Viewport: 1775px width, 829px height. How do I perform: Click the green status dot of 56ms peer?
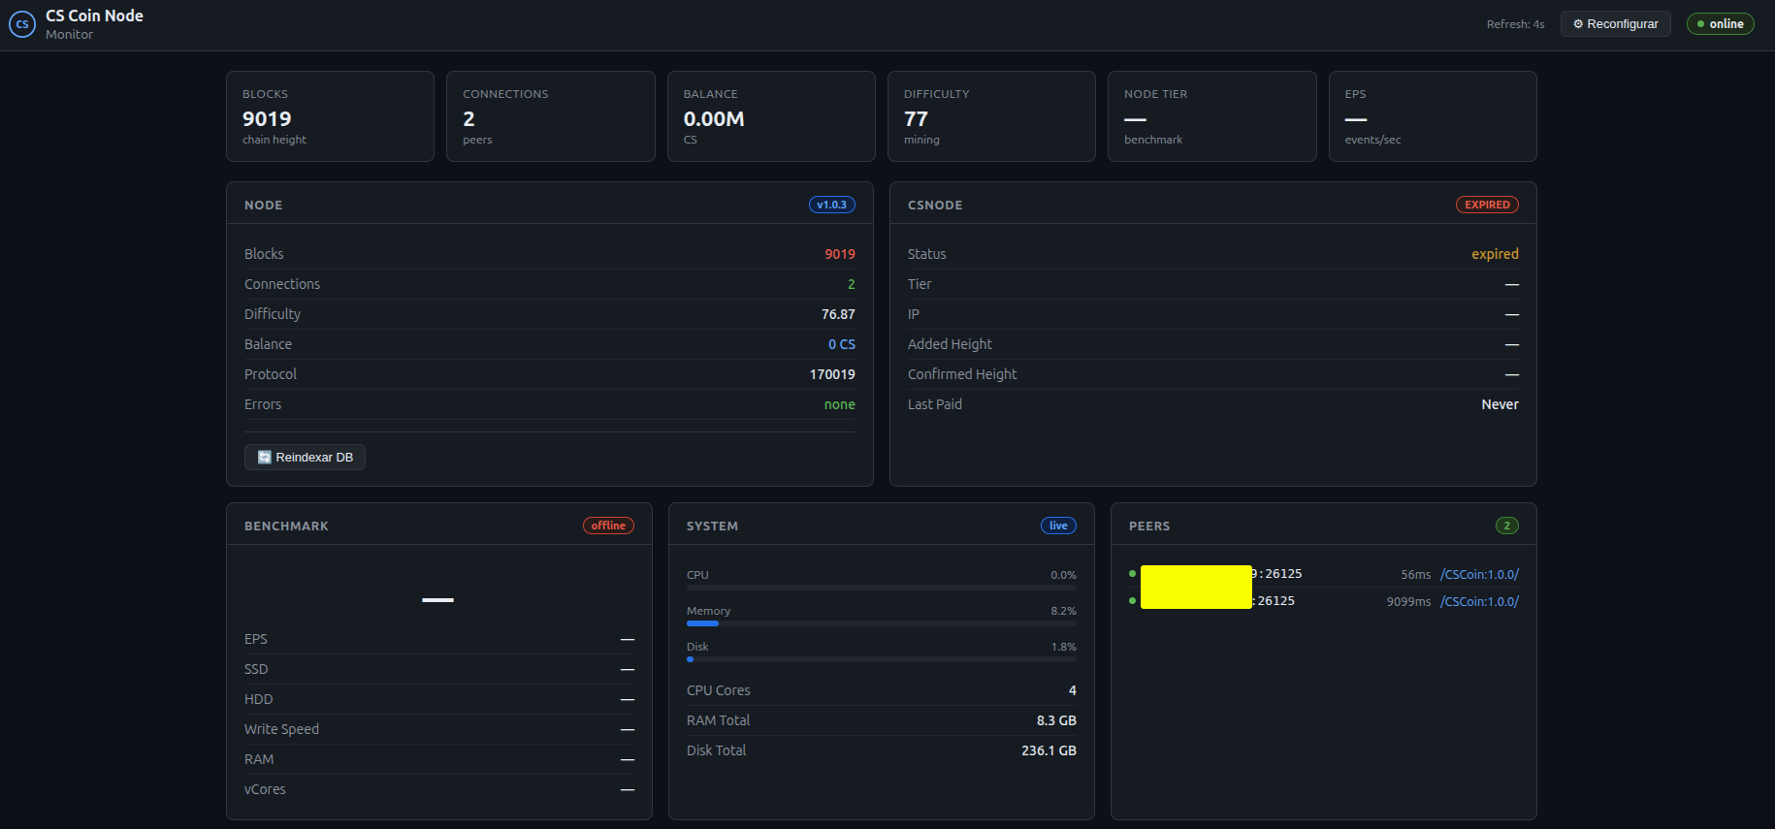tap(1132, 574)
